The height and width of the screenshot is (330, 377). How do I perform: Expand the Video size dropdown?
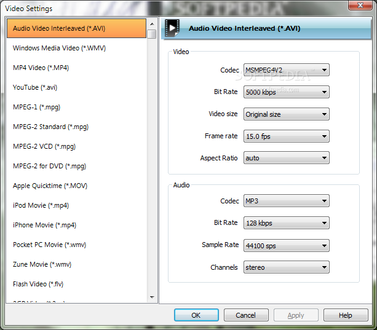click(287, 114)
